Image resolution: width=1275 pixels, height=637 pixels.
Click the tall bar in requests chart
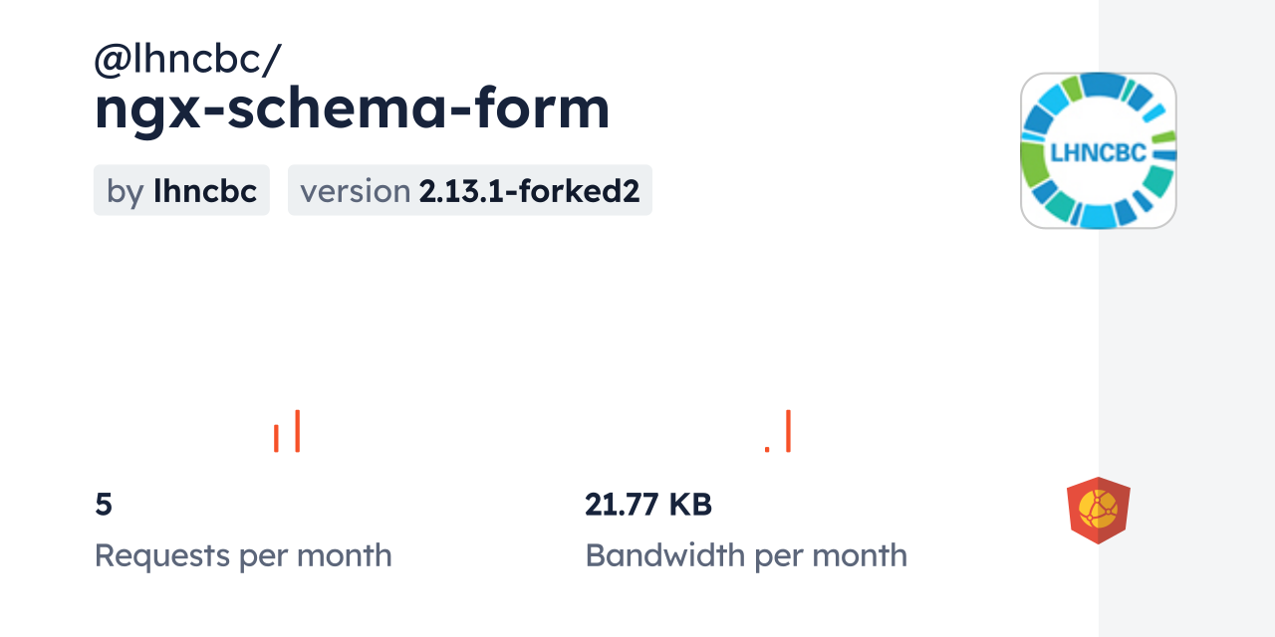[x=297, y=431]
